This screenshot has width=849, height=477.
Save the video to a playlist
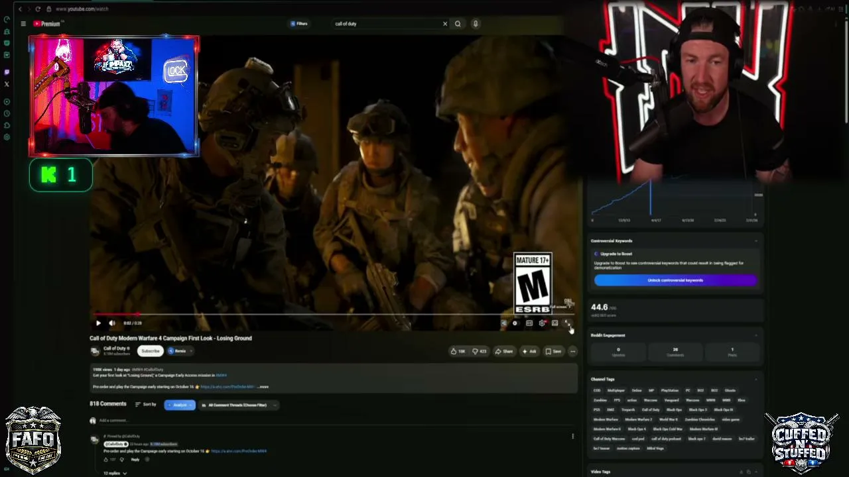point(553,351)
